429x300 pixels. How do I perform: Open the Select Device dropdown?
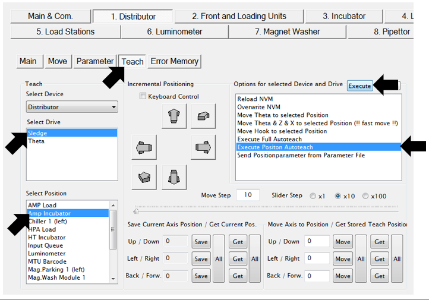pyautogui.click(x=72, y=108)
